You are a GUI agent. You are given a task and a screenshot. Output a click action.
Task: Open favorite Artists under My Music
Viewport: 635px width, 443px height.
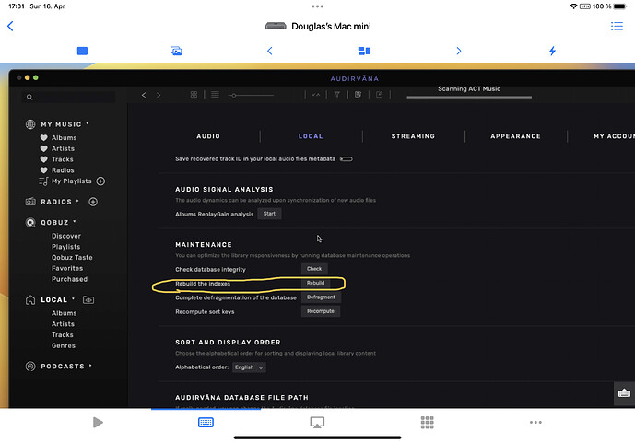coord(63,148)
